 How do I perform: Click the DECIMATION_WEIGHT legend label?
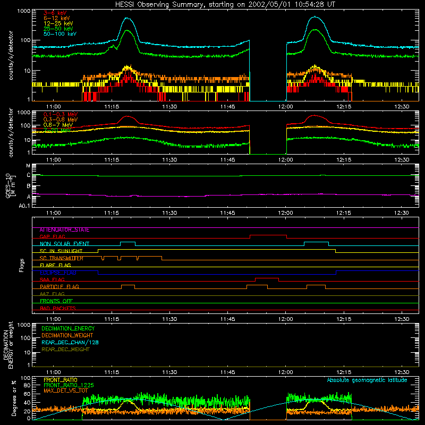[x=67, y=336]
